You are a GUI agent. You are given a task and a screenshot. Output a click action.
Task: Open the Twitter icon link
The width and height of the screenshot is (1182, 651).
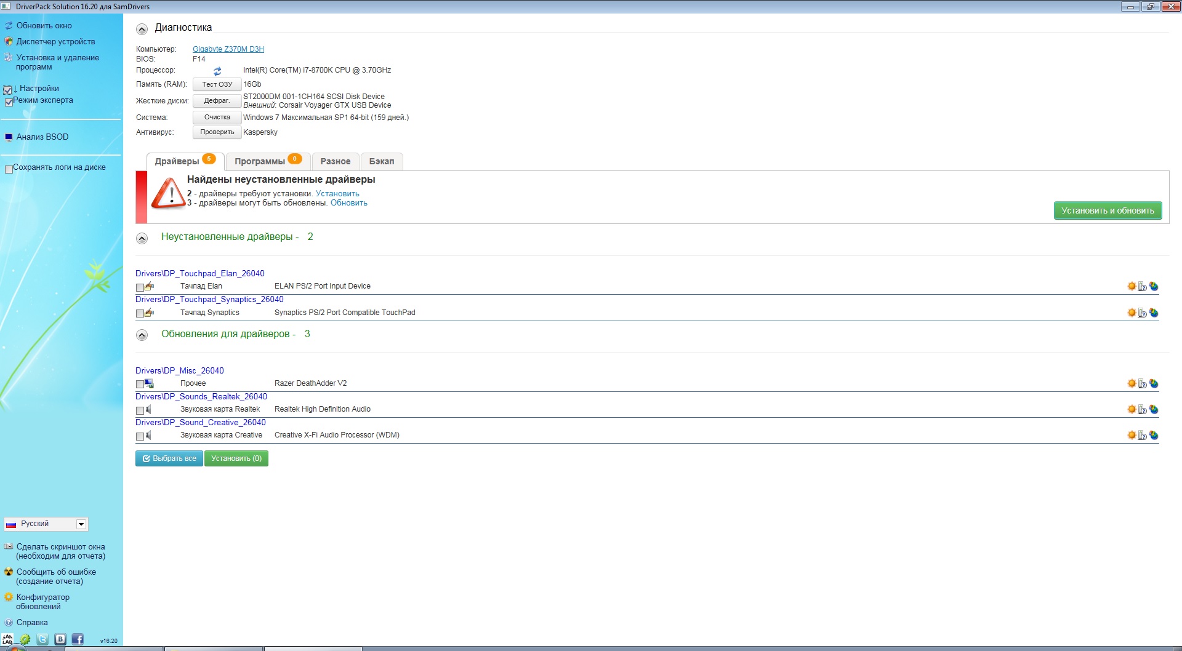(x=42, y=639)
